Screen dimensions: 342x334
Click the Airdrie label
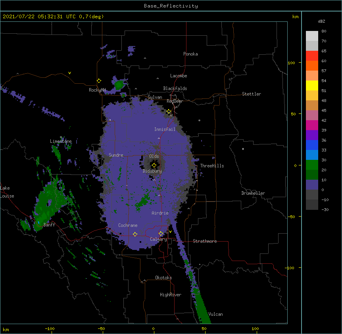160,213
